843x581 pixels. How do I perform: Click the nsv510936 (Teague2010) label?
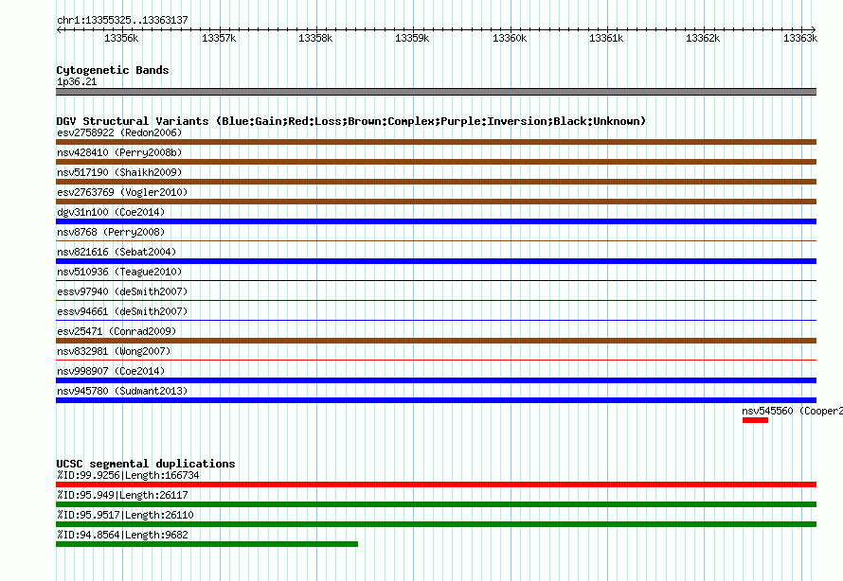[119, 272]
